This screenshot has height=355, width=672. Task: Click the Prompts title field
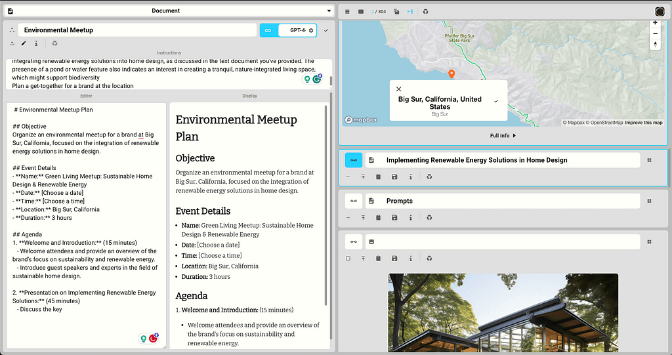[x=503, y=201]
